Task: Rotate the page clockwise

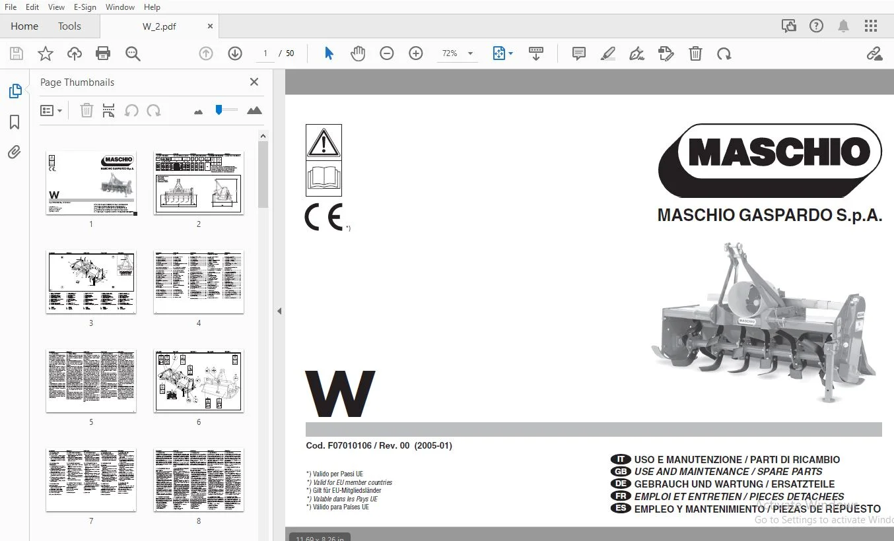Action: (x=724, y=53)
